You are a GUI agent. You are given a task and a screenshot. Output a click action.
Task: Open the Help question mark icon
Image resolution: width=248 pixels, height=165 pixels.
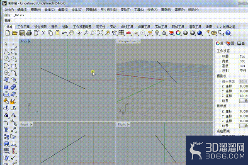coord(228,33)
